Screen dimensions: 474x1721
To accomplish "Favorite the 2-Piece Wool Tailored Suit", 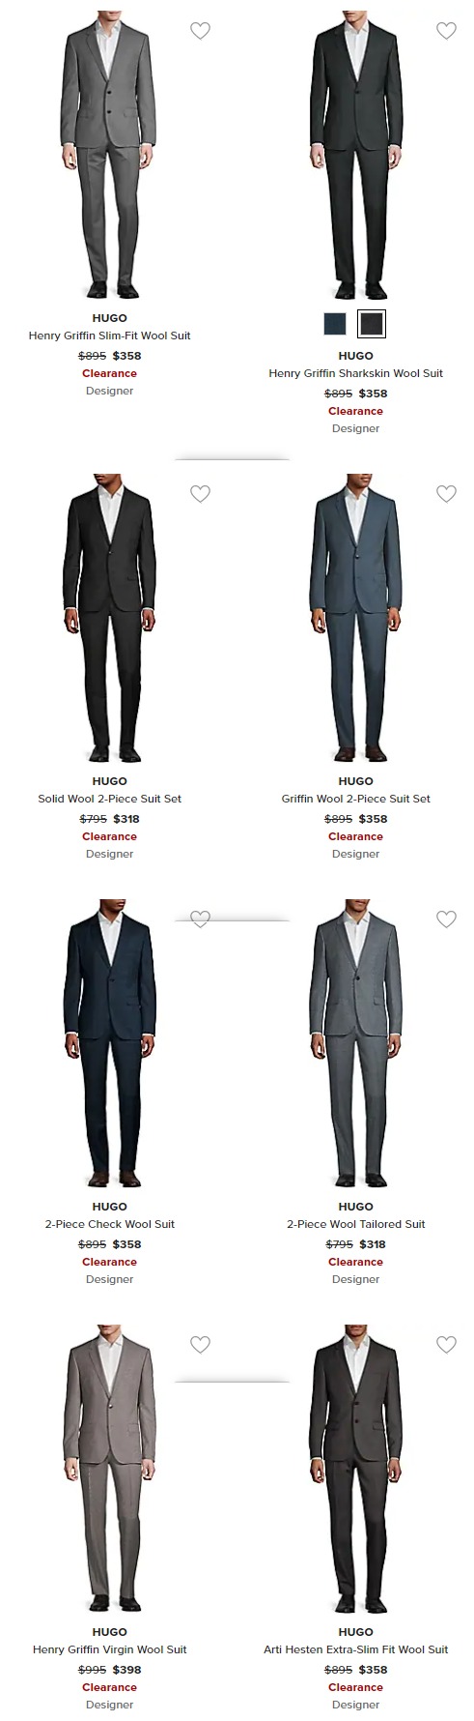I will [446, 919].
